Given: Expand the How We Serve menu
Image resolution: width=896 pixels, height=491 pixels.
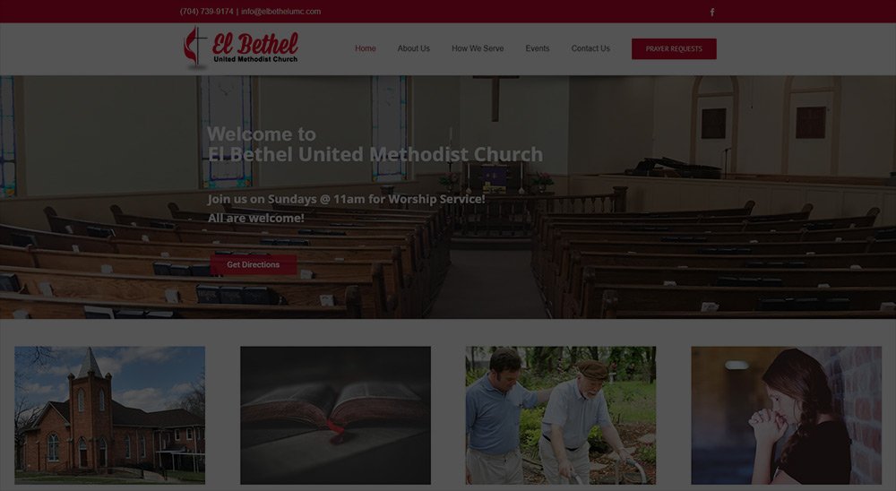Looking at the screenshot, I should point(478,48).
